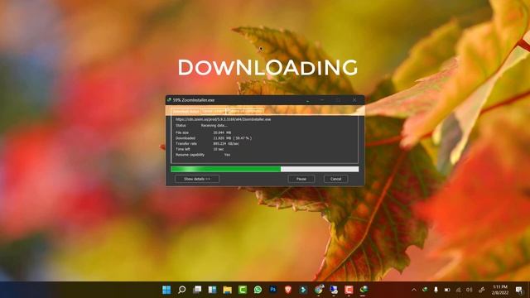Screen dimensions: 530x298
Task: Open WhatsApp from the taskbar
Action: (258, 290)
